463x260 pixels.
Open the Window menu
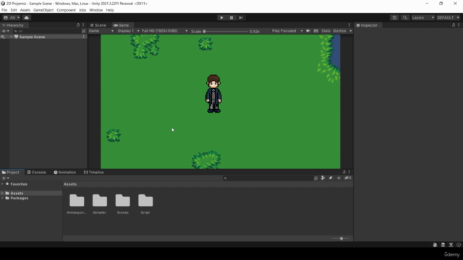[96, 10]
